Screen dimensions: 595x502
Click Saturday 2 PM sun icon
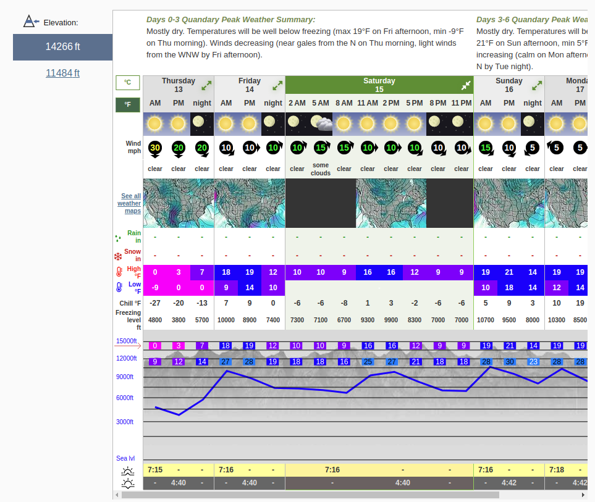[x=391, y=123]
